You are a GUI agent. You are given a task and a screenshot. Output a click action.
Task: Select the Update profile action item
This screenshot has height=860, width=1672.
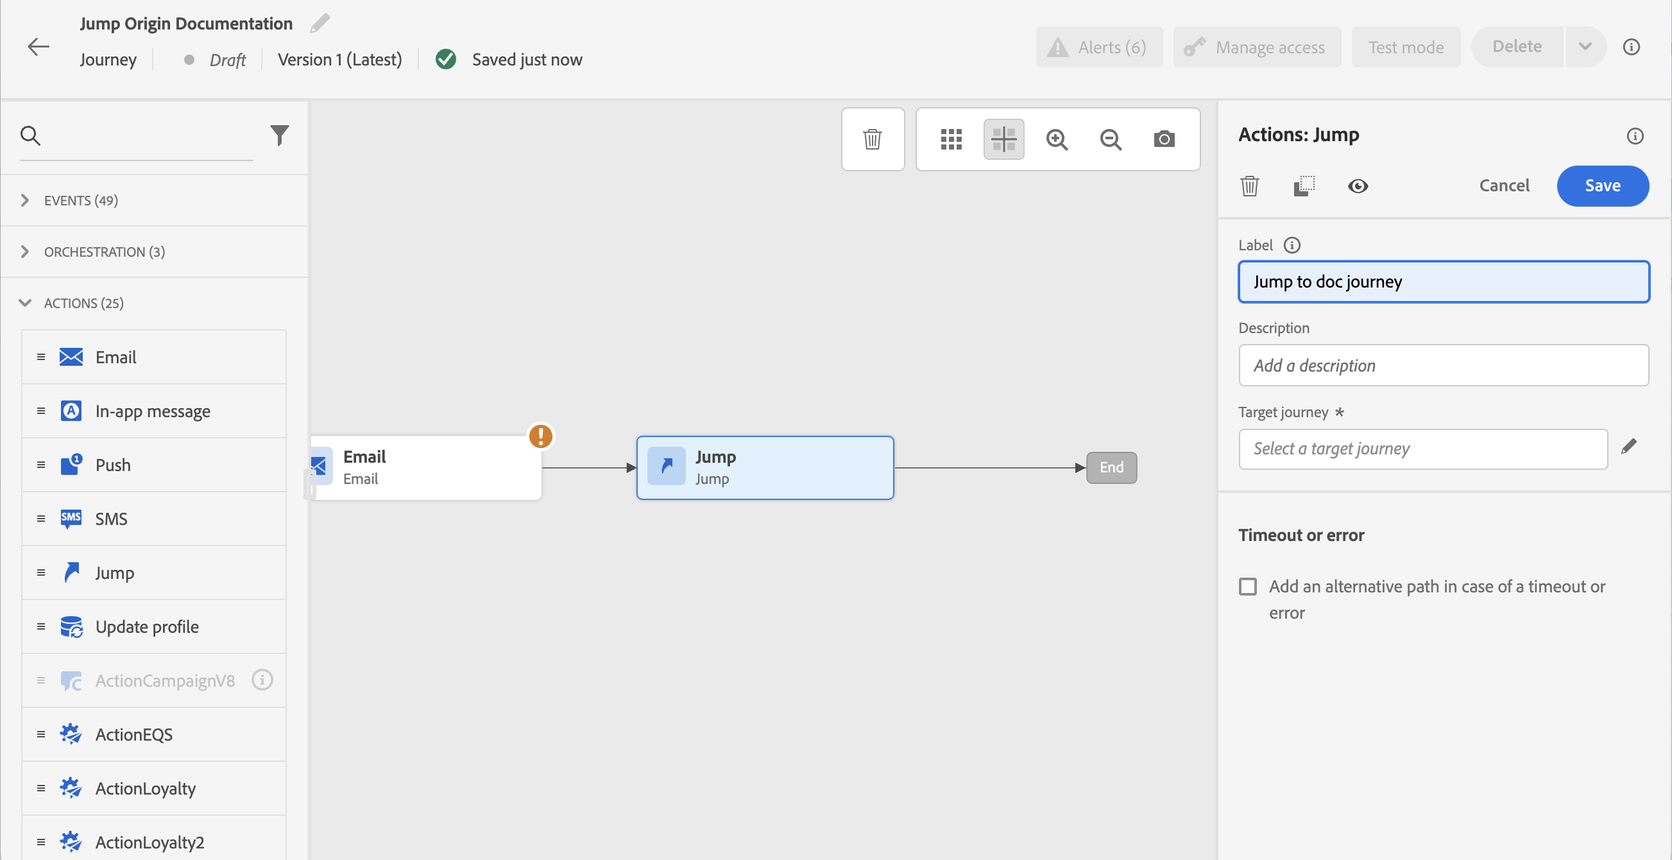(x=147, y=626)
